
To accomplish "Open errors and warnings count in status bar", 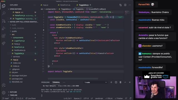I will tap(19, 98).
